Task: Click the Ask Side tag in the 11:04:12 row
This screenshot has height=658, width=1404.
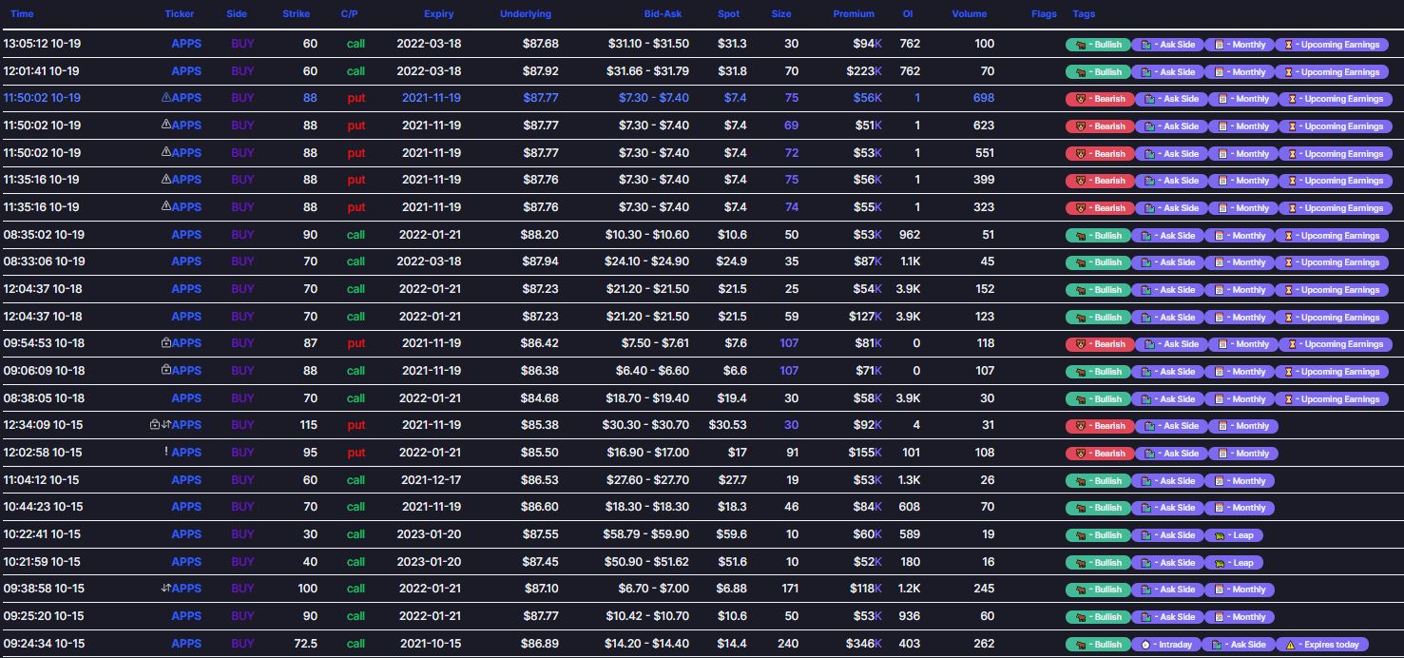Action: tap(1169, 481)
